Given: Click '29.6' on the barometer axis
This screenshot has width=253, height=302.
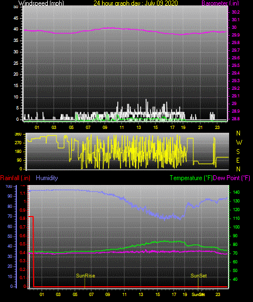Looking at the screenshot, I should 236,58.
